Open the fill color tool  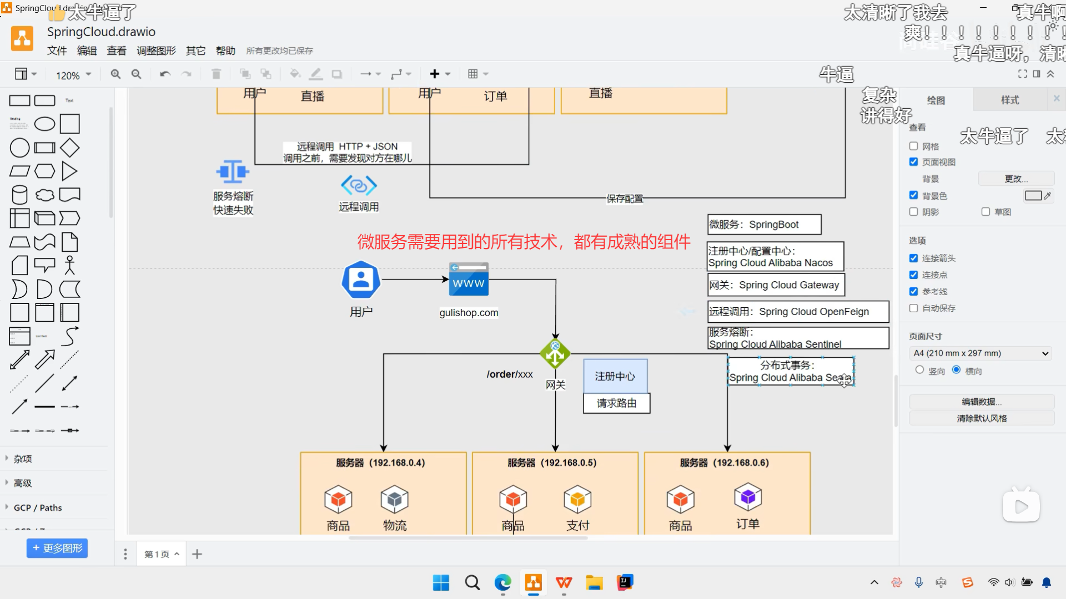pos(295,73)
